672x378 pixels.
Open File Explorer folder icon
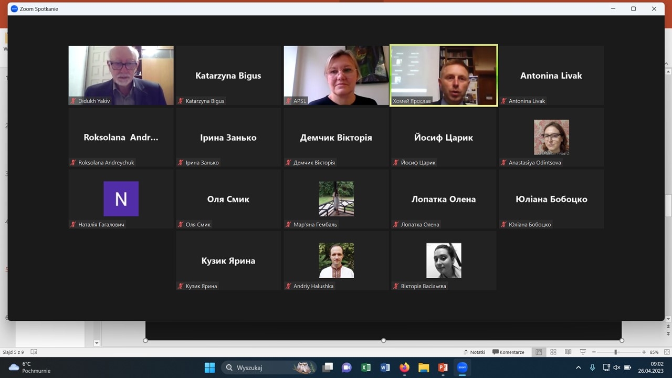tap(424, 367)
